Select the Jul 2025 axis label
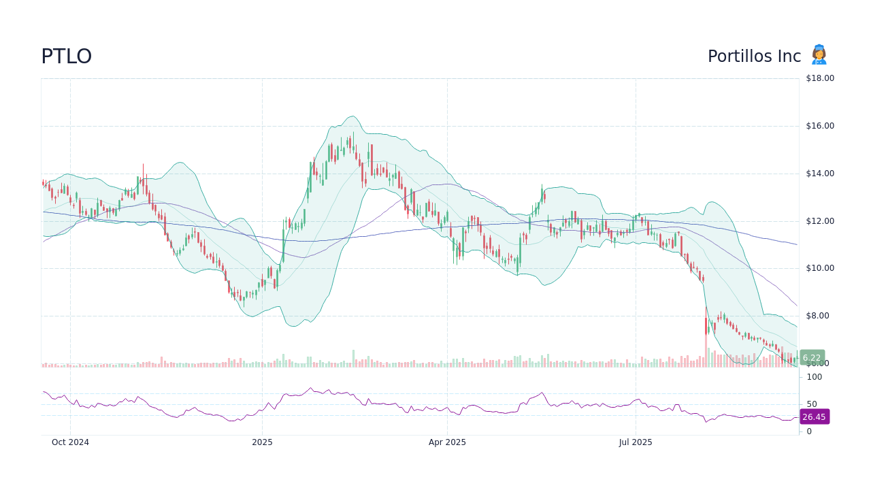This screenshot has height=490, width=871. [636, 442]
